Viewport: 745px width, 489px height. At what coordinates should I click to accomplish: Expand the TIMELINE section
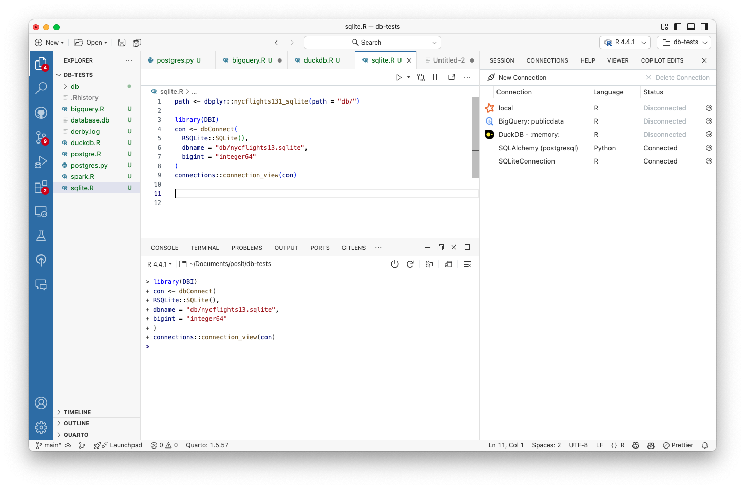pos(77,412)
